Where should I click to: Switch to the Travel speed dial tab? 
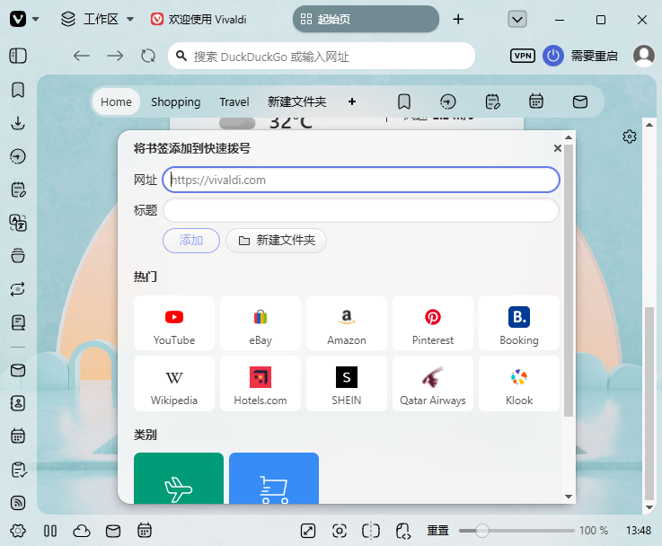click(234, 101)
